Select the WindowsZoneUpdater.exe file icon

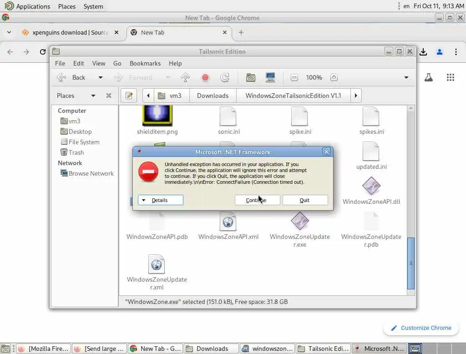300,221
